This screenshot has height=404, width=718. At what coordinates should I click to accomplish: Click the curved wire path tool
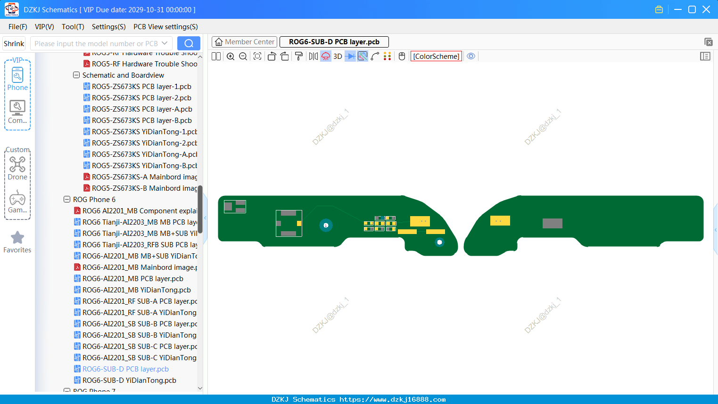click(375, 57)
